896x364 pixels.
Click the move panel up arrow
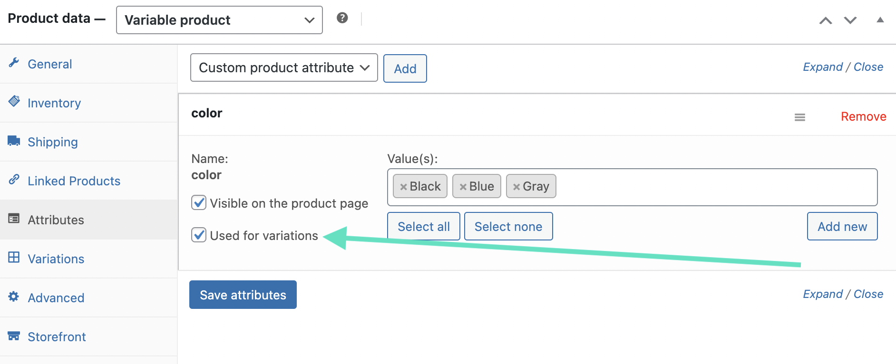tap(826, 20)
